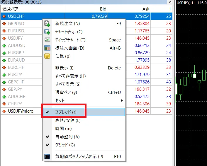Click the red down arrow of USDJPYmicro
The image size is (207, 166).
[4, 111]
